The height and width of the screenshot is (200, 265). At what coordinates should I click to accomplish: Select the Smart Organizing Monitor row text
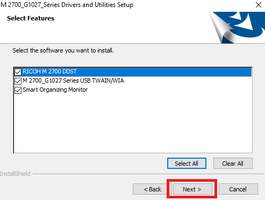pos(55,90)
